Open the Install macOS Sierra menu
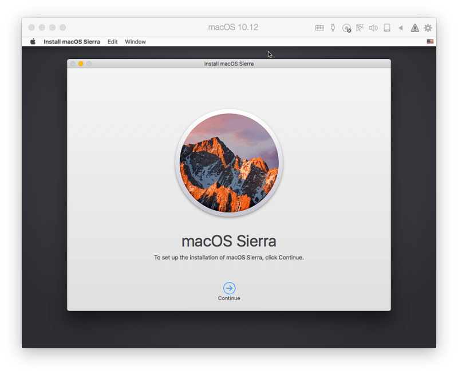The image size is (458, 374). pos(72,42)
